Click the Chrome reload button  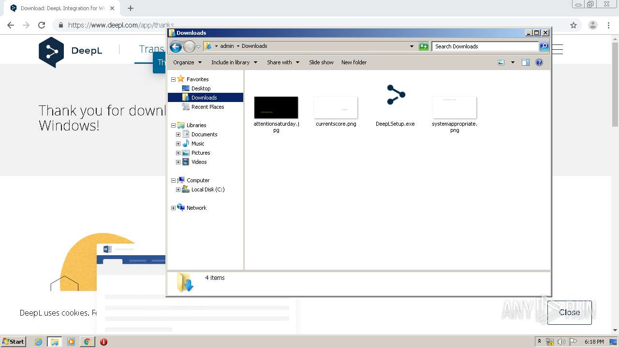(42, 25)
